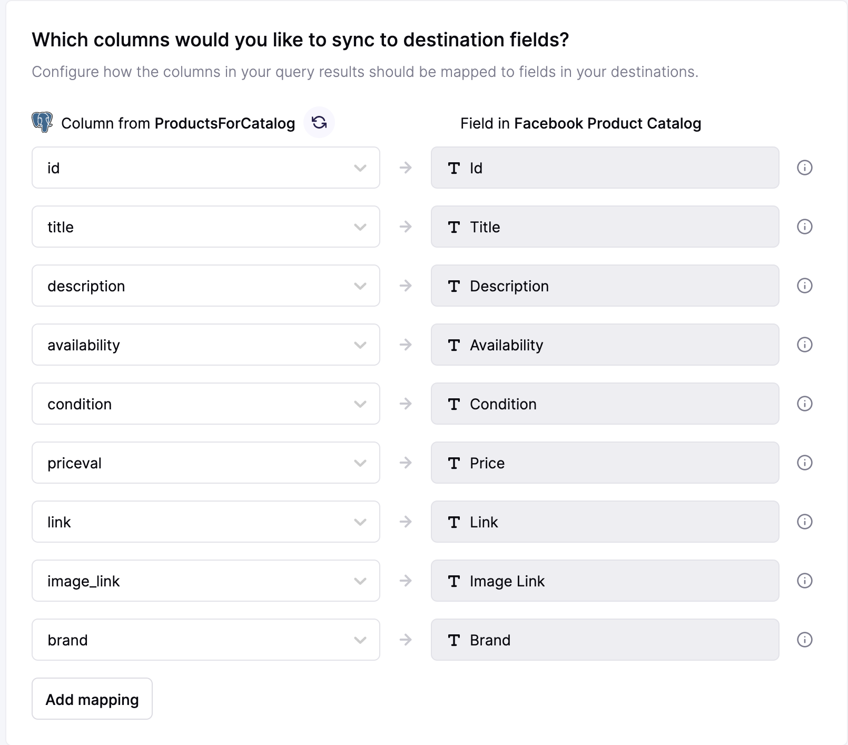Click the Price field info icon
The image size is (848, 745).
point(804,463)
